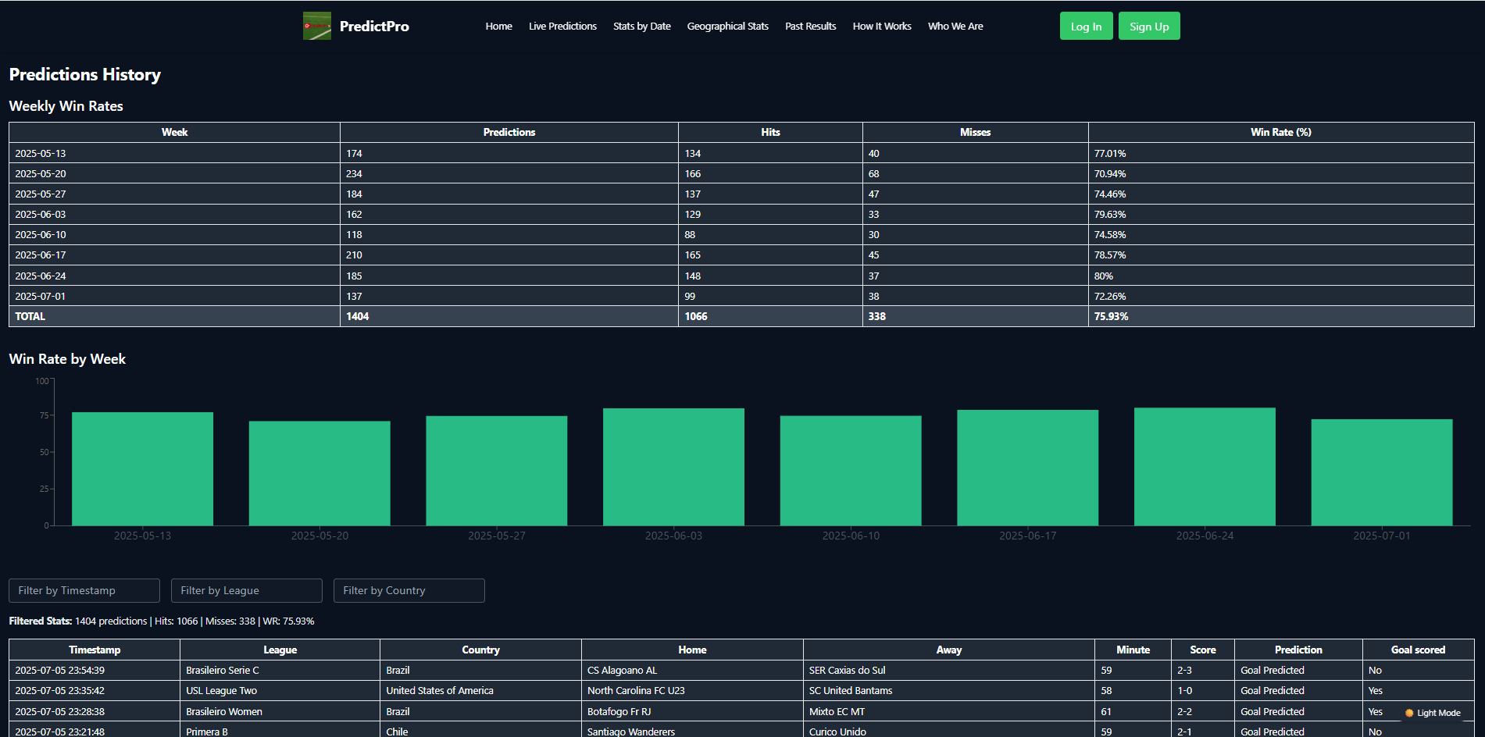The image size is (1485, 737).
Task: Toggle Light Mode switch
Action: (1433, 713)
